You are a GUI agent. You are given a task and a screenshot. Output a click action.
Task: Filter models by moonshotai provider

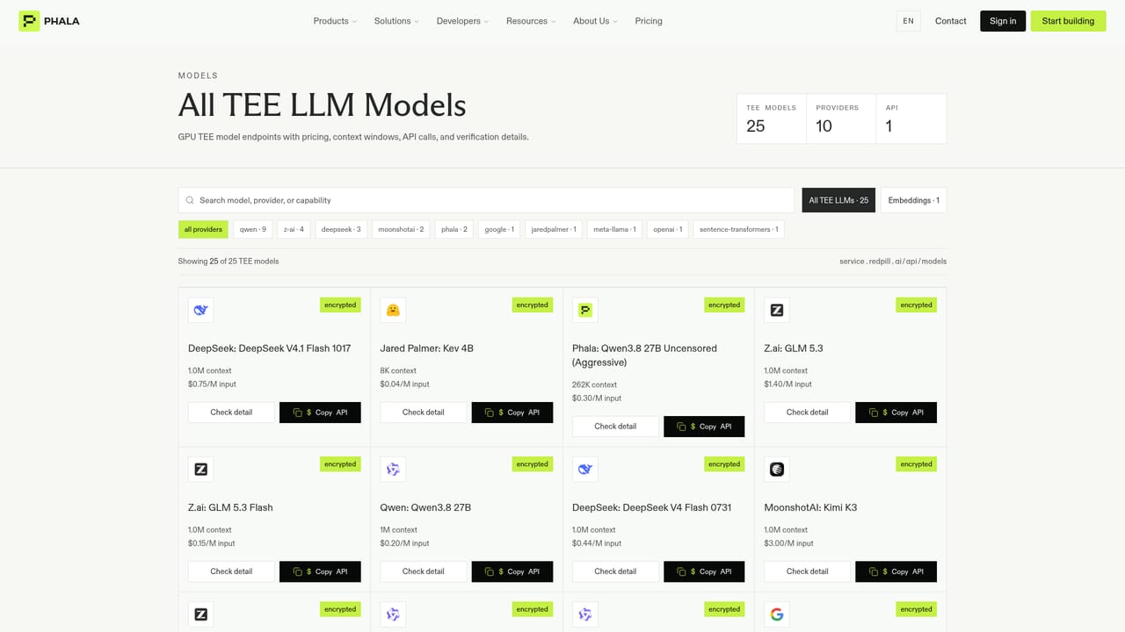401,230
